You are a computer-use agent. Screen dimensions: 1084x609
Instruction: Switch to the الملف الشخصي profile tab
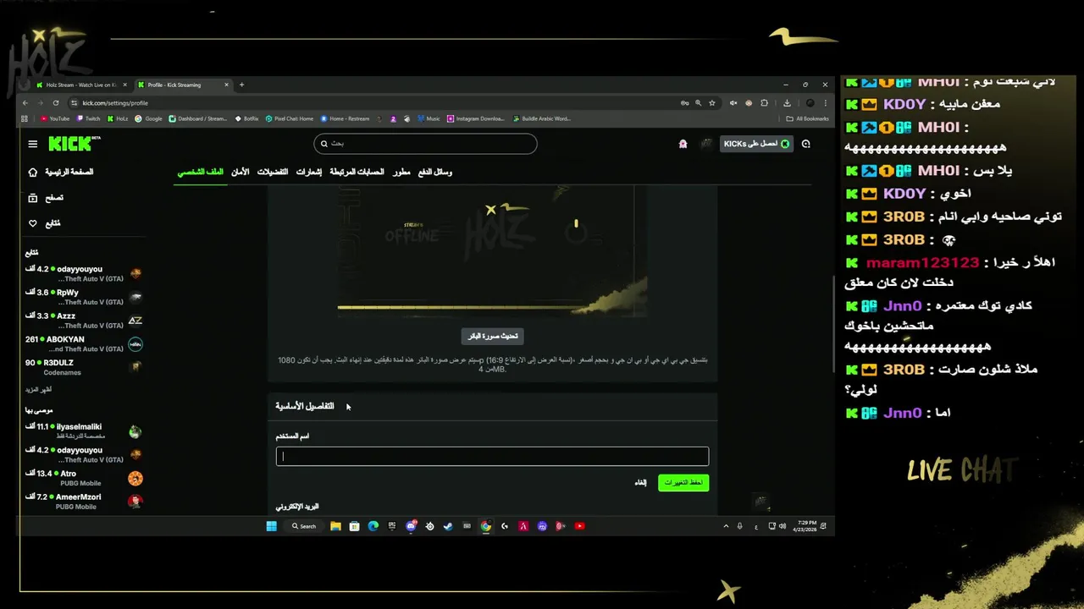pyautogui.click(x=200, y=172)
